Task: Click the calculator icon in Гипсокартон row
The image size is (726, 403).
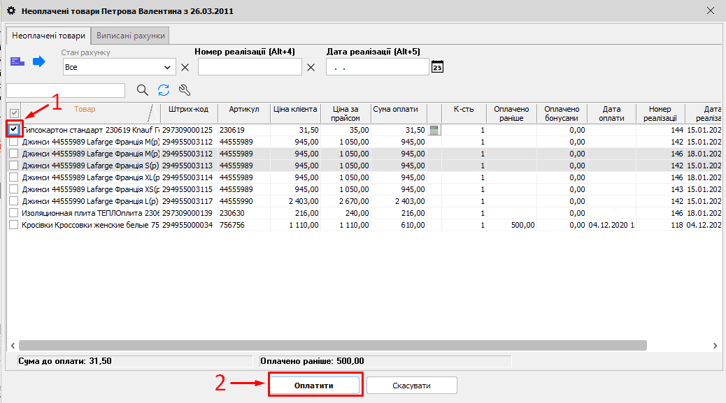Action: 434,130
